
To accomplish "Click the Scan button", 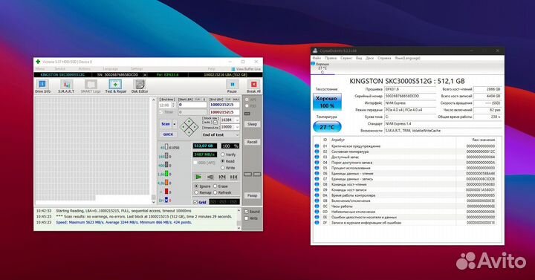I will coord(166,124).
